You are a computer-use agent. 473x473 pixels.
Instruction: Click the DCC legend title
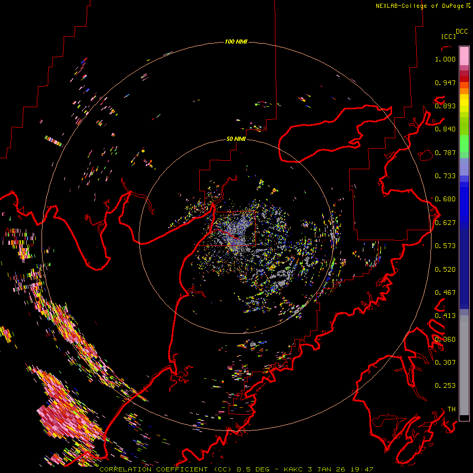pos(462,32)
